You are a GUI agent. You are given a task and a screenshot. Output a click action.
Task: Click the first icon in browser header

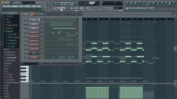2,13
